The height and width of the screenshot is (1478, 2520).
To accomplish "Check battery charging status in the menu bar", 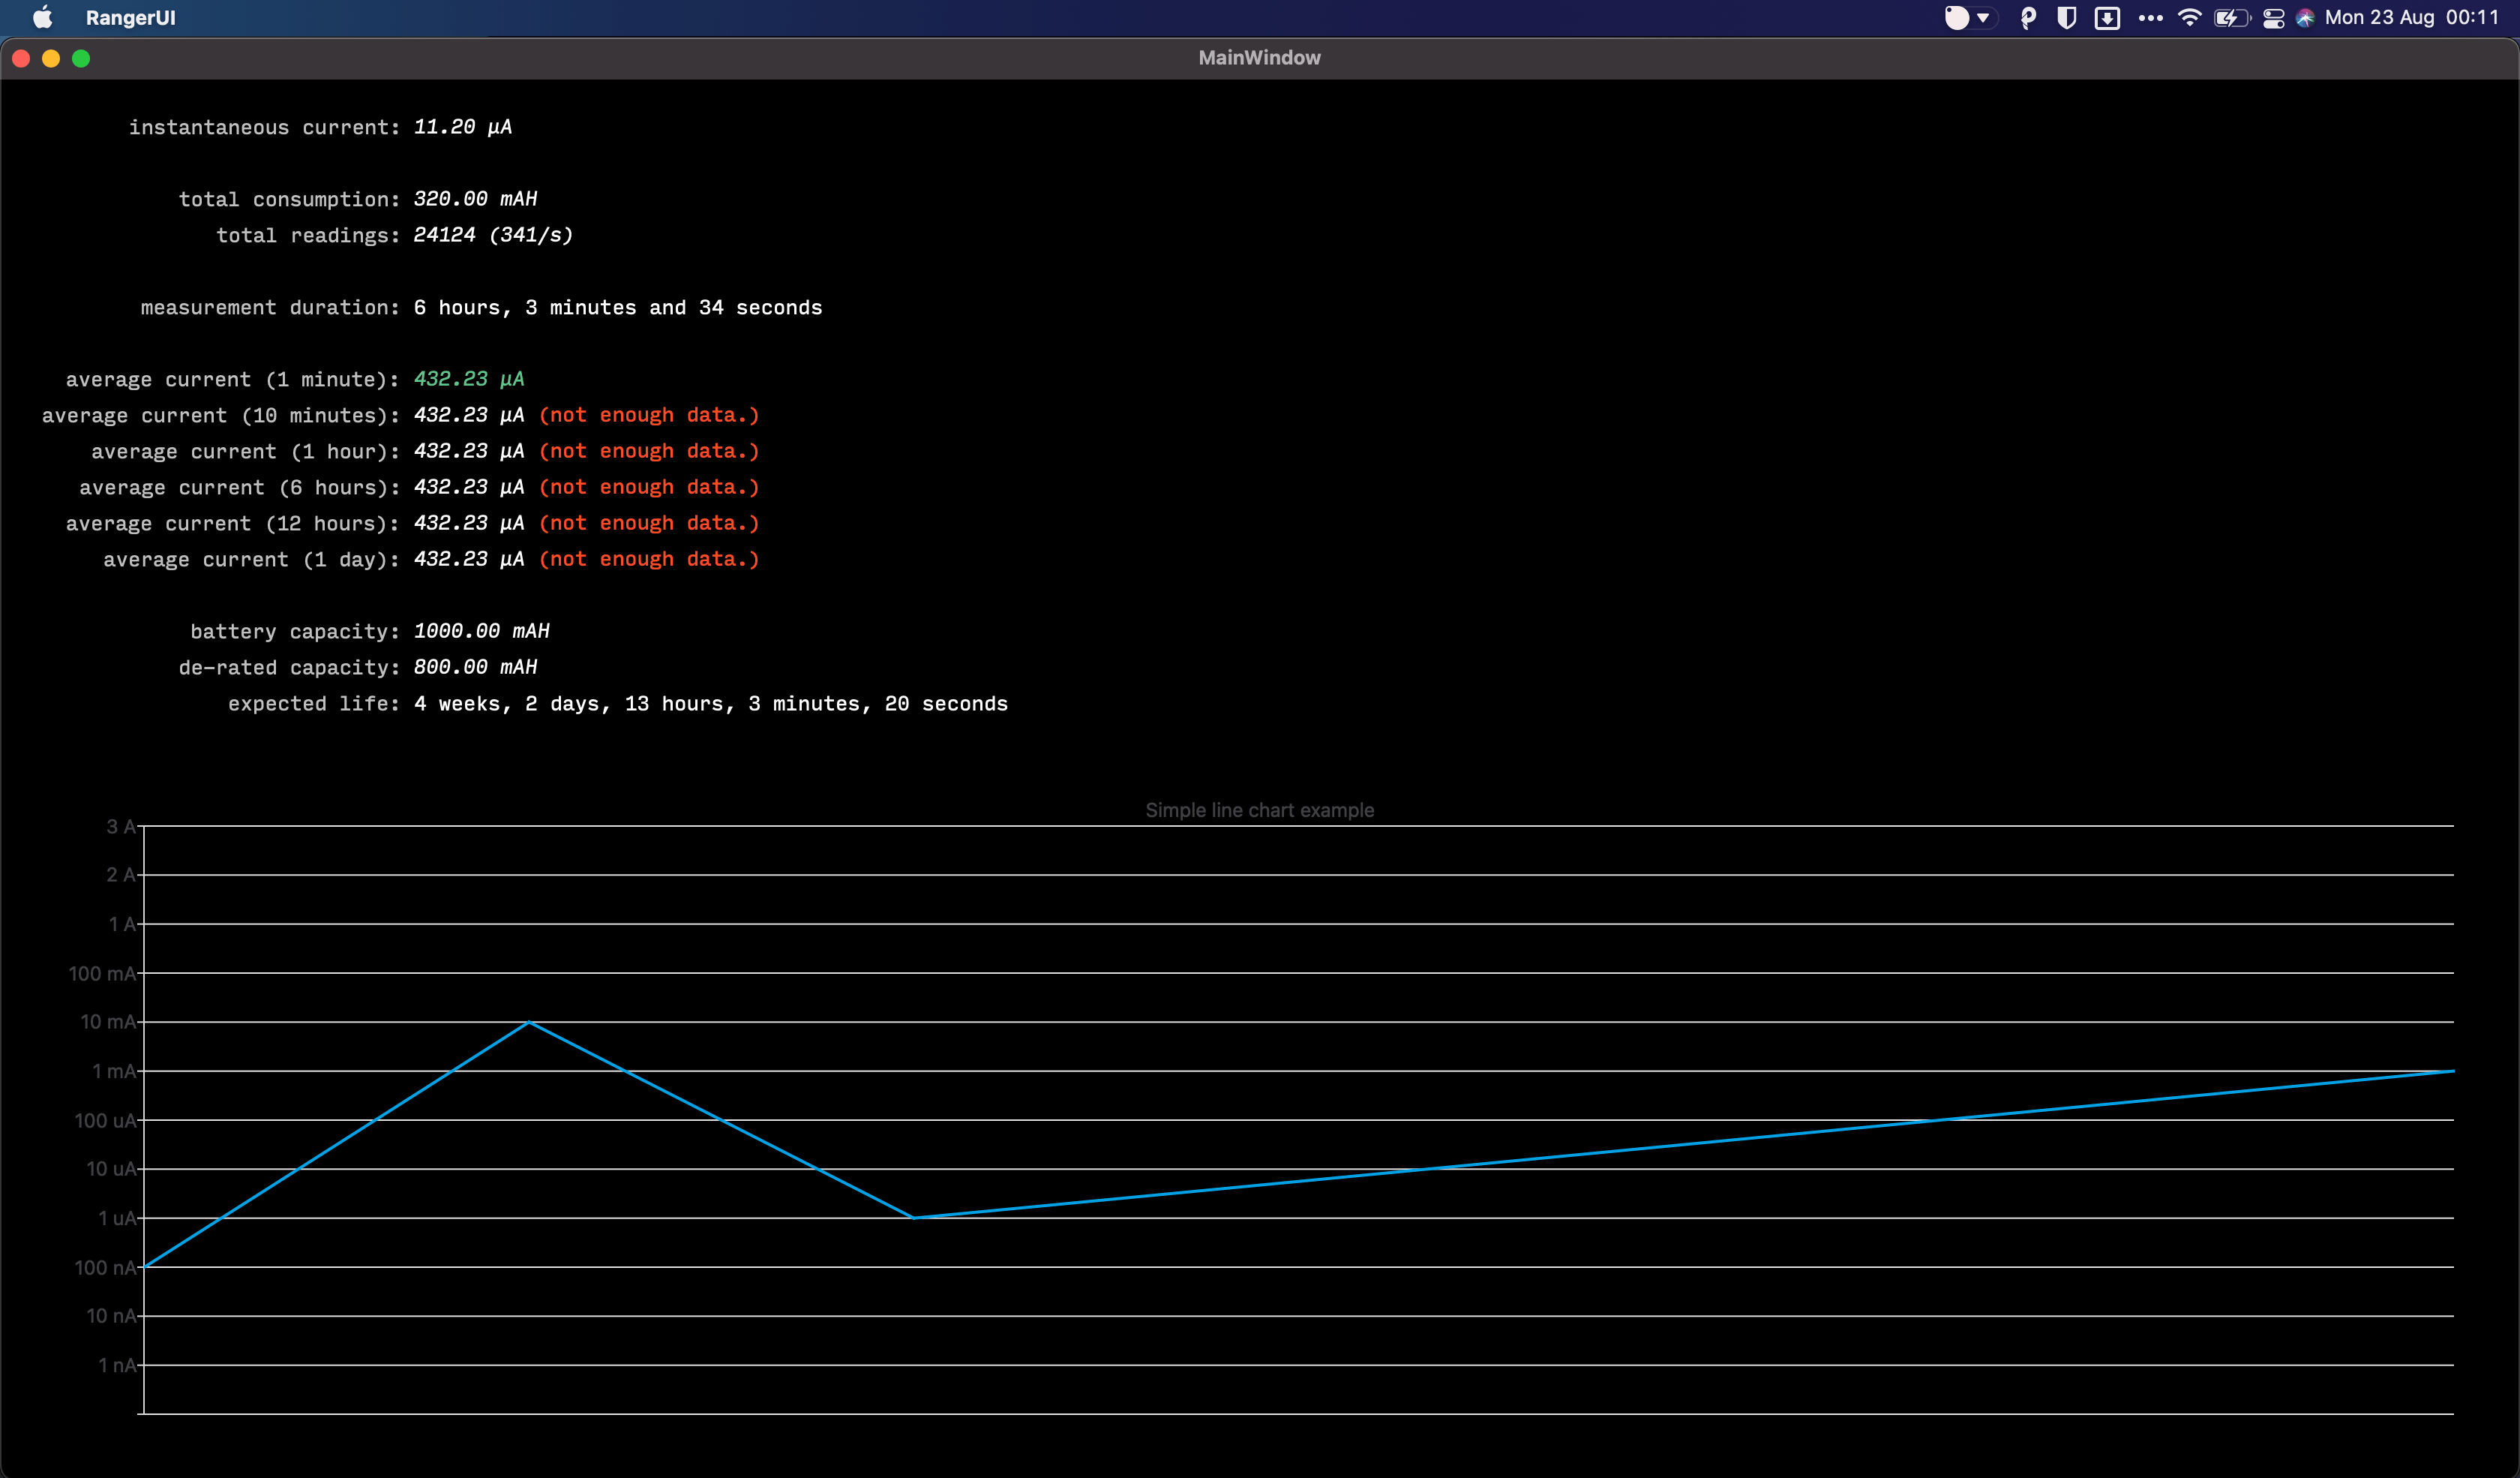I will 2231,17.
